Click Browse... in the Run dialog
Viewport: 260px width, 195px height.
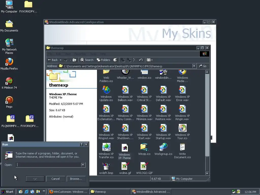click(x=76, y=179)
